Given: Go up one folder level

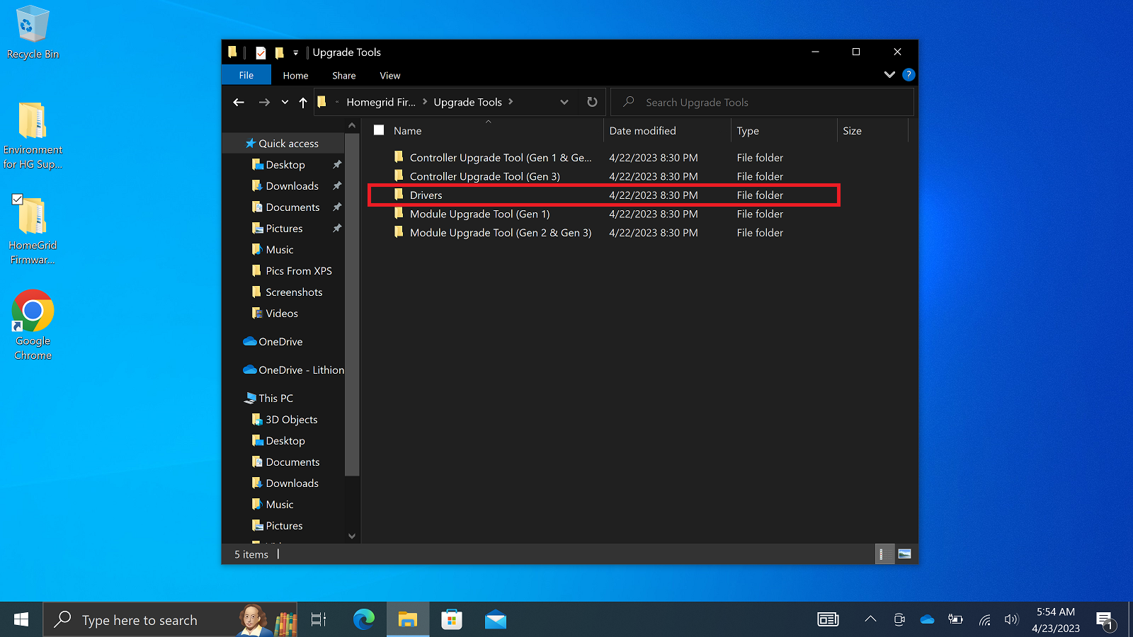Looking at the screenshot, I should pyautogui.click(x=303, y=103).
